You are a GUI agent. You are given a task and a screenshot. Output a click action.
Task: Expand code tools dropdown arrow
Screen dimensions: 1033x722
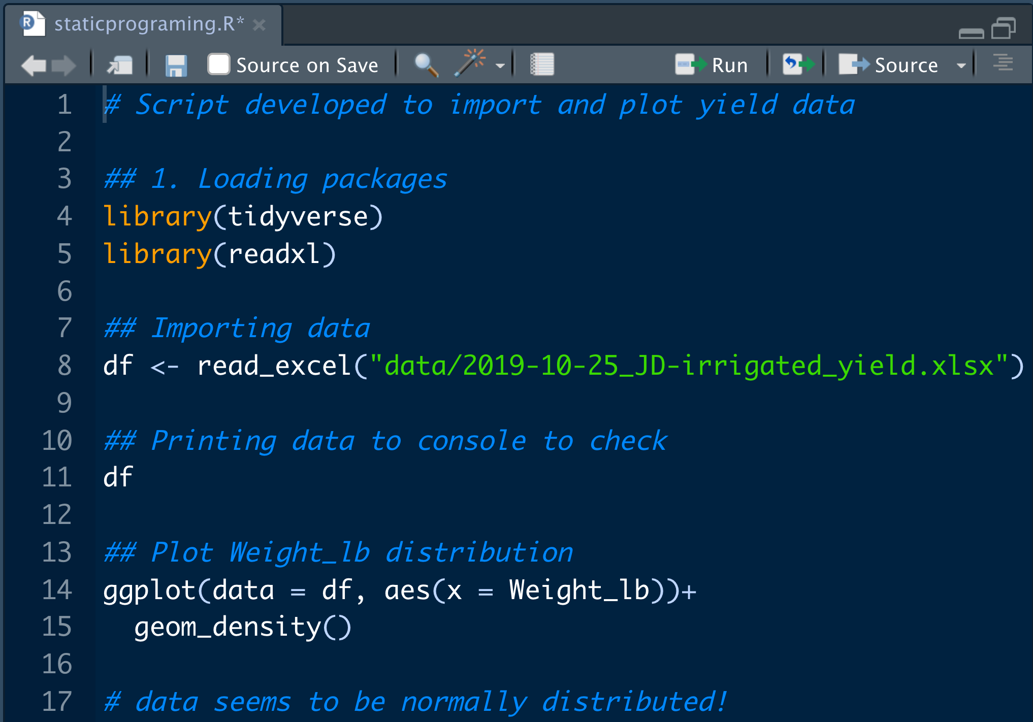(500, 65)
